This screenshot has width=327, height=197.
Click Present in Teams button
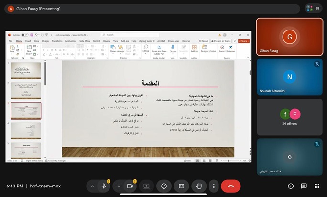coord(221,41)
